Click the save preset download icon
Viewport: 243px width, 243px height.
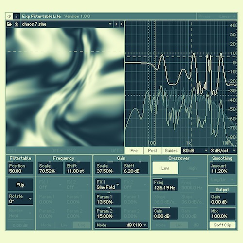17,24
